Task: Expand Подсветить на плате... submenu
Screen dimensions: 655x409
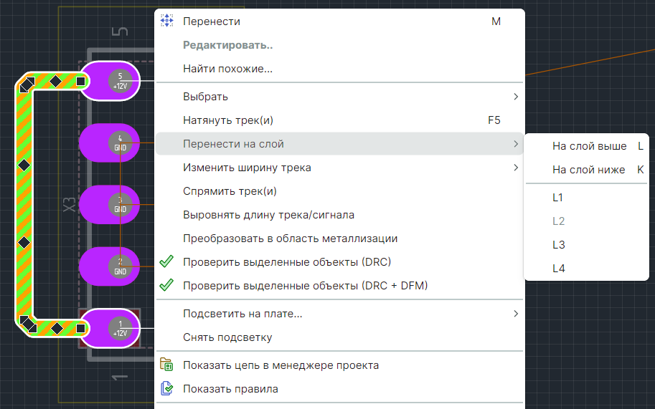Action: [339, 314]
